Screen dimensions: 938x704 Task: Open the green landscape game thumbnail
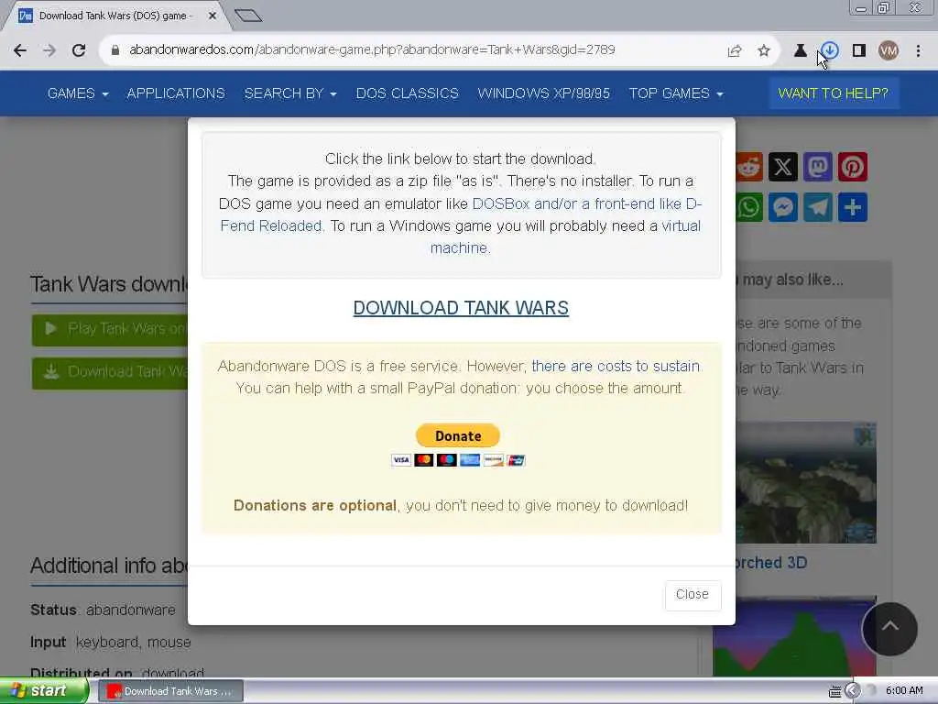(794, 636)
